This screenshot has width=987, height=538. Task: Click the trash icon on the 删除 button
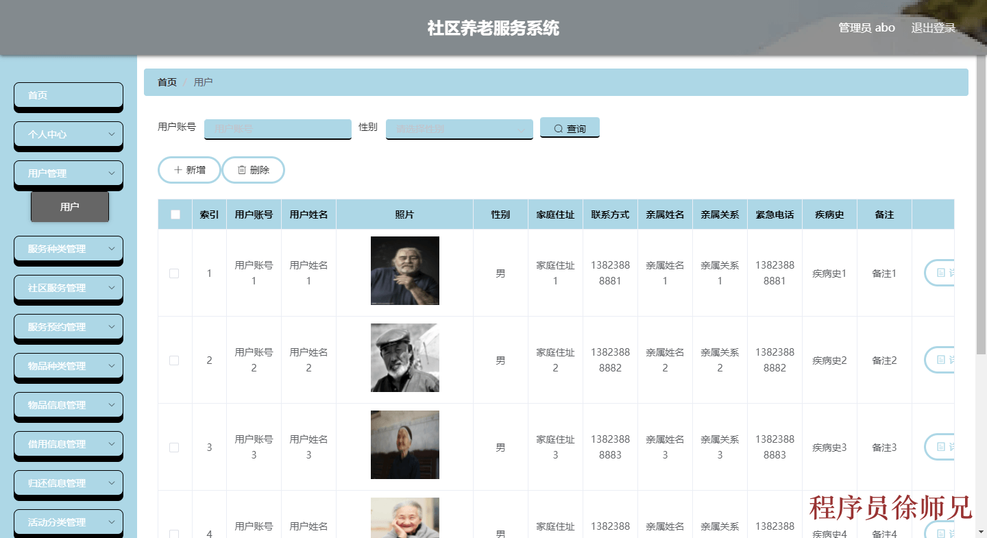[243, 169]
